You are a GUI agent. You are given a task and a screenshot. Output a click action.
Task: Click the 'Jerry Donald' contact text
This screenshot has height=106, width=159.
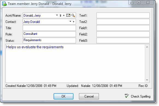31,22
